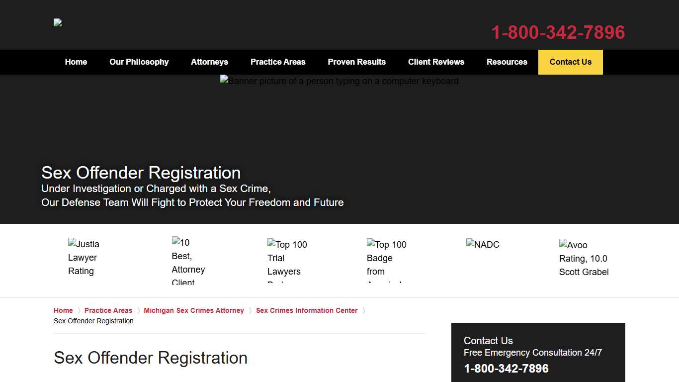
Task: Click the Justia Lawyer Rating badge
Action: coord(84,257)
